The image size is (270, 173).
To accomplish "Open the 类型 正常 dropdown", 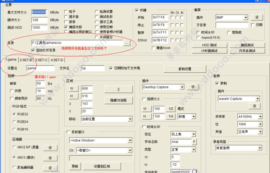I will (x=194, y=149).
